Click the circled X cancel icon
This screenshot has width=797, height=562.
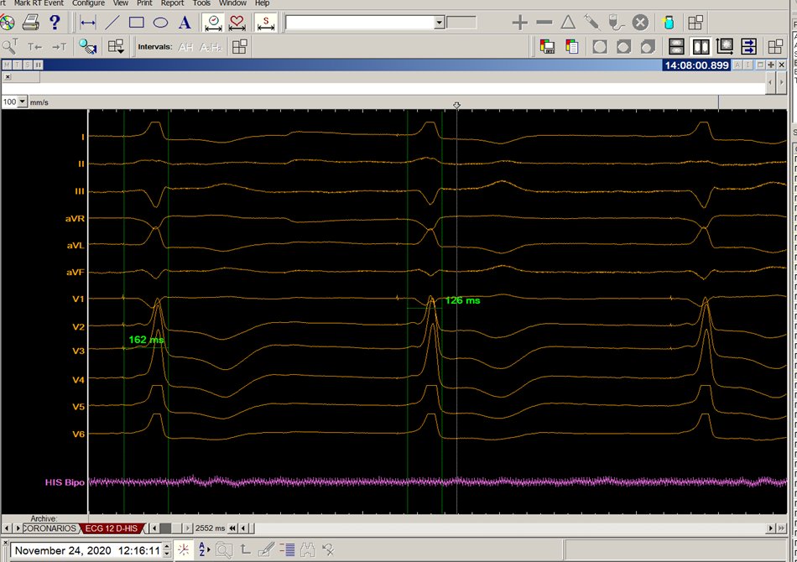640,23
